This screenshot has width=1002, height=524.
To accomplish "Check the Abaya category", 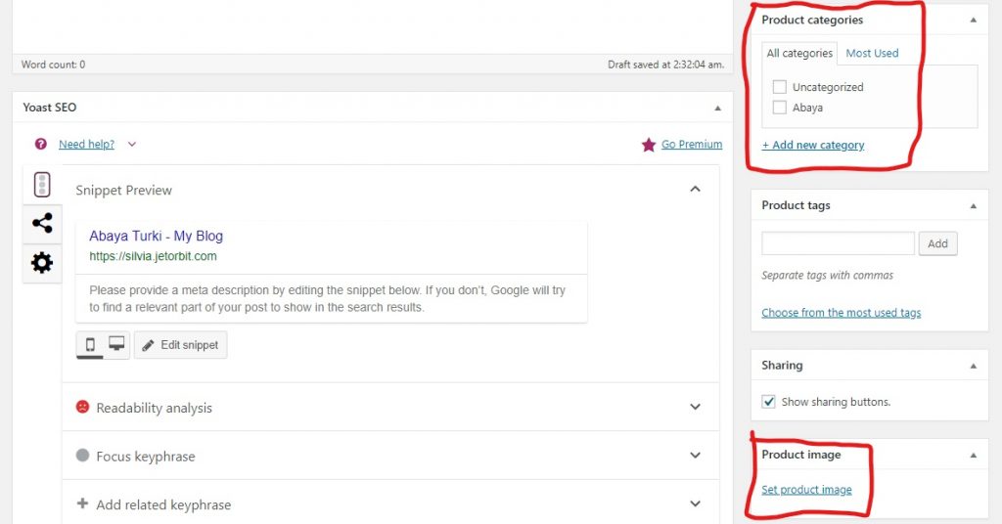I will click(x=780, y=108).
